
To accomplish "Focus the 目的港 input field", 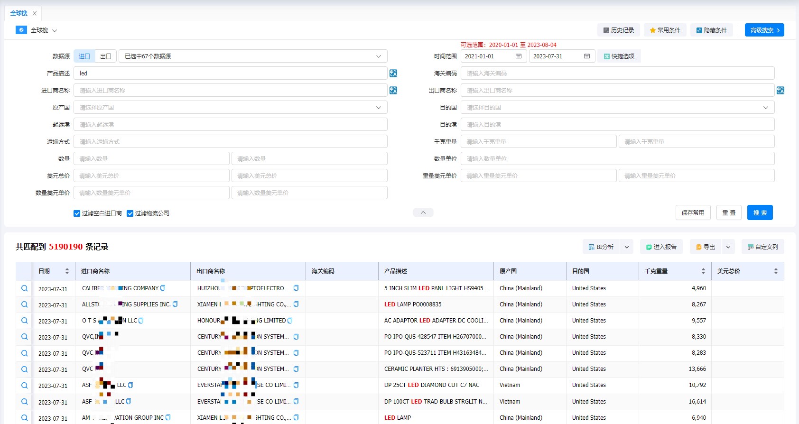I will [x=618, y=124].
